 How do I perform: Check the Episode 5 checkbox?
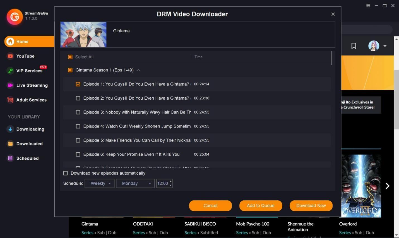click(78, 140)
